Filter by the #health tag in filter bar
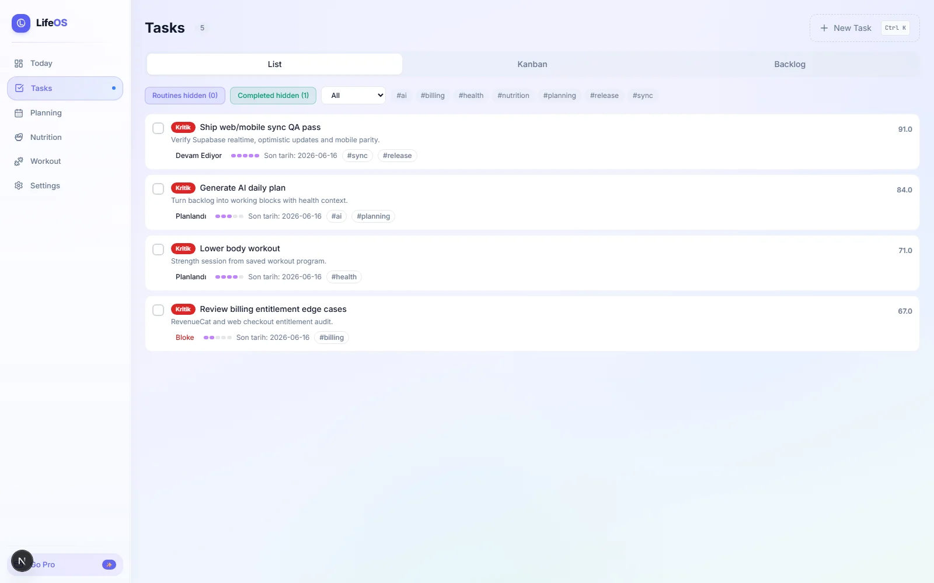Image resolution: width=934 pixels, height=583 pixels. pyautogui.click(x=471, y=96)
